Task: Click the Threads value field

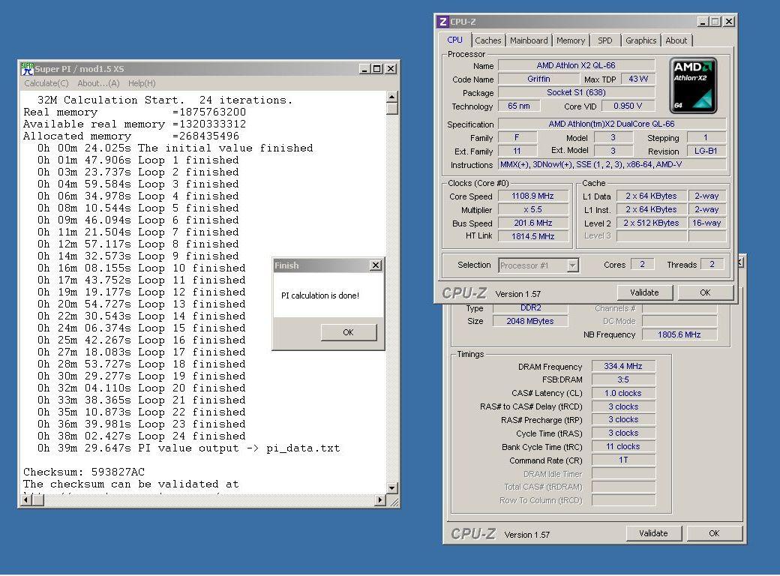Action: 712,264
